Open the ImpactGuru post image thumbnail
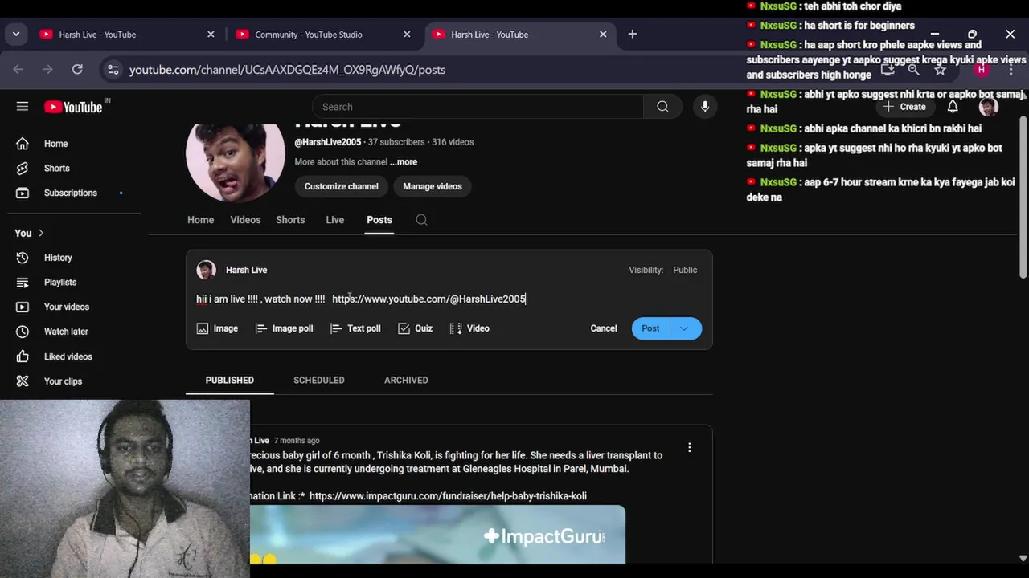The height and width of the screenshot is (578, 1029). (437, 534)
